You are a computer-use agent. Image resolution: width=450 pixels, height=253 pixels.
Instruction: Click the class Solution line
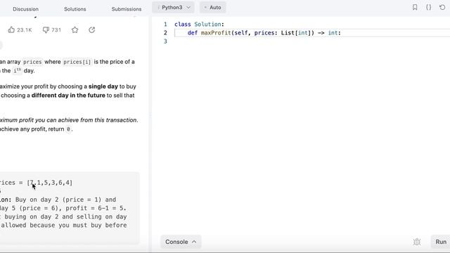[199, 25]
